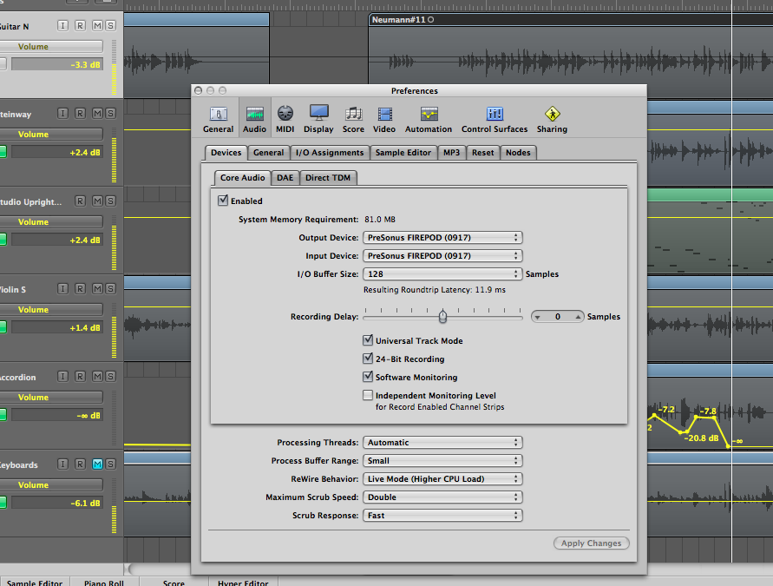
Task: Select the Core Audio device tab
Action: click(243, 178)
